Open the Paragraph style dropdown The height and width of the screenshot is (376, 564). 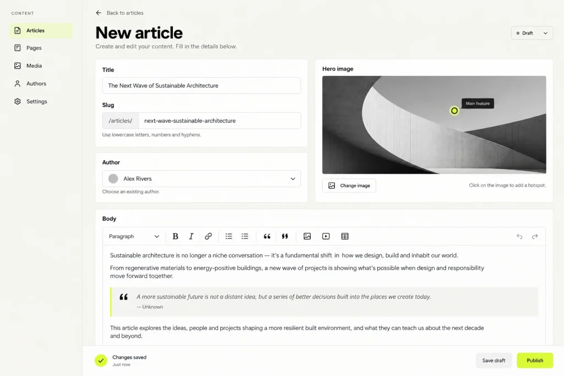tap(134, 236)
